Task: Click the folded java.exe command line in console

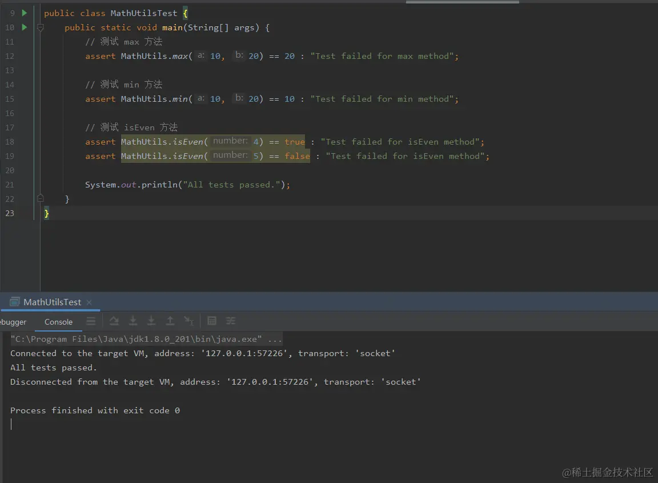Action: (146, 339)
